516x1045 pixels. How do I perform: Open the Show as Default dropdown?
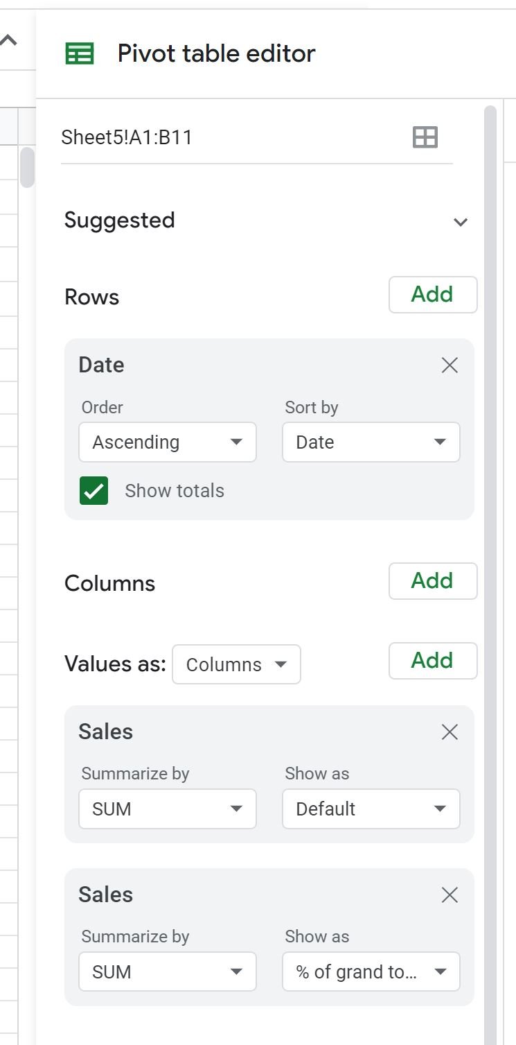pos(371,809)
